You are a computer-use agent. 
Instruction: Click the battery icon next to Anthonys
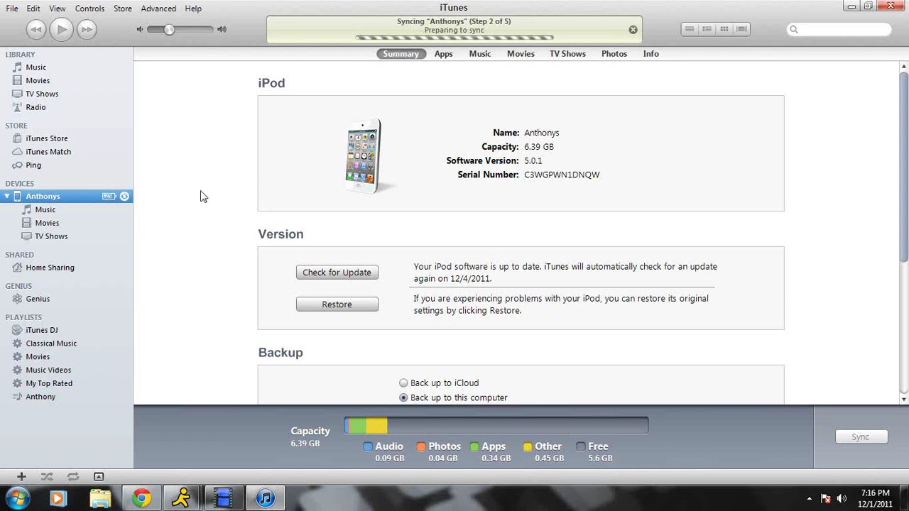[x=109, y=196]
